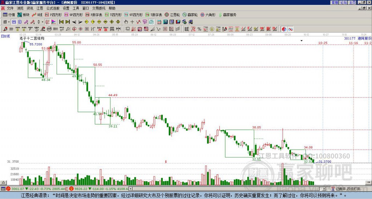Click the 11-16 date marker
The height and width of the screenshot is (199, 372).
coord(353,43)
